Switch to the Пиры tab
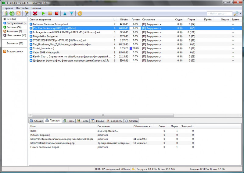244x173 pixels. coord(69,121)
